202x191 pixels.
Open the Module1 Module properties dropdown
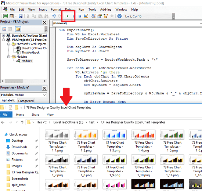[x=44, y=95]
